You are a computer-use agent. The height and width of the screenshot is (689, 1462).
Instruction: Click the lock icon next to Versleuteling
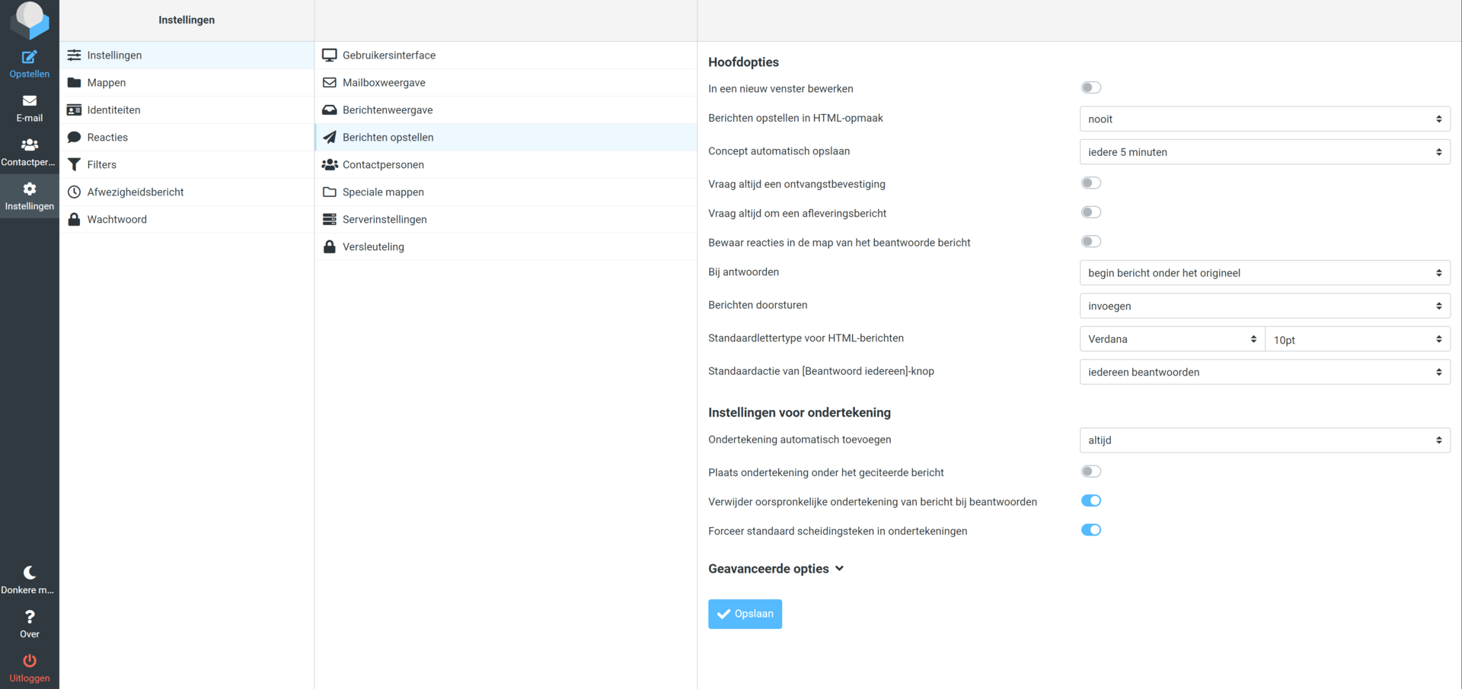pyautogui.click(x=329, y=246)
